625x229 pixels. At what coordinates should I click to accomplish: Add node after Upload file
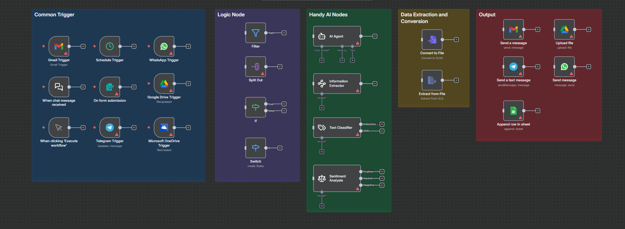pos(589,29)
